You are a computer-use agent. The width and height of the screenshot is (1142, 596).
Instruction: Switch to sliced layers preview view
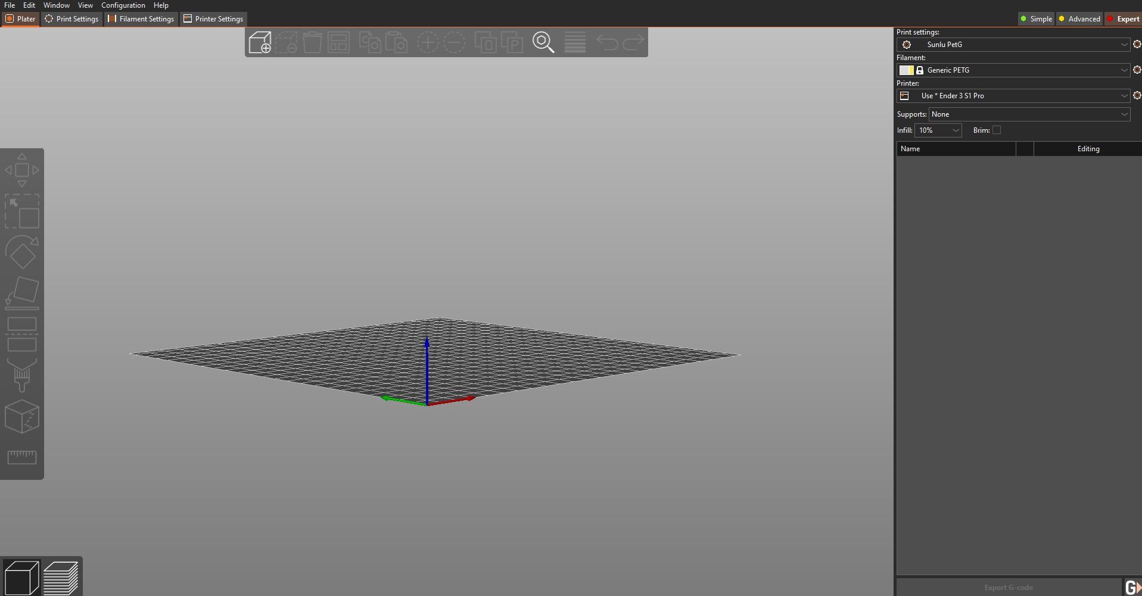[61, 578]
